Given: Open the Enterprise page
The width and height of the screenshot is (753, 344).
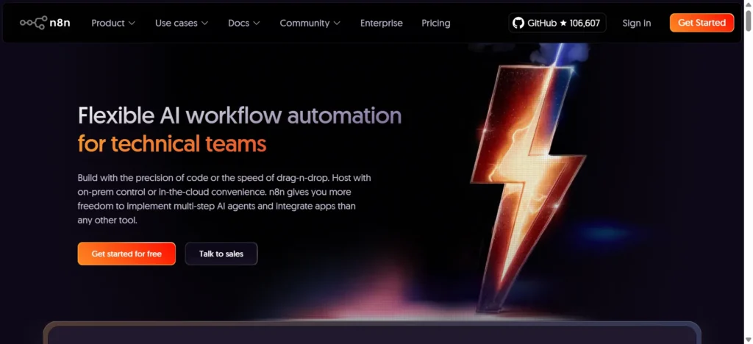Looking at the screenshot, I should click(x=382, y=23).
